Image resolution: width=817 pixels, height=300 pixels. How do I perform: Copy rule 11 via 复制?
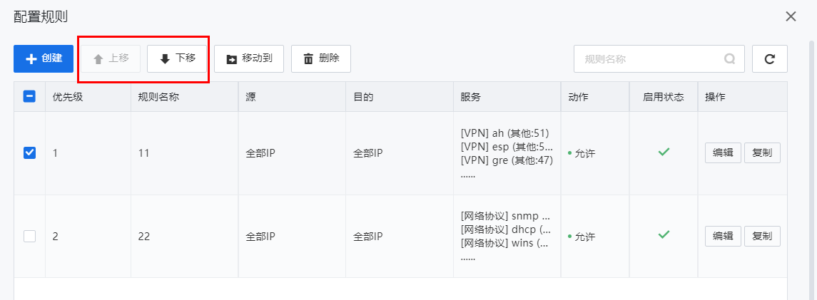[762, 153]
